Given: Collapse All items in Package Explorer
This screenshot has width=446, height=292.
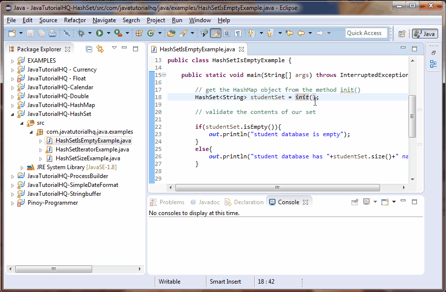Looking at the screenshot, I should 89,49.
